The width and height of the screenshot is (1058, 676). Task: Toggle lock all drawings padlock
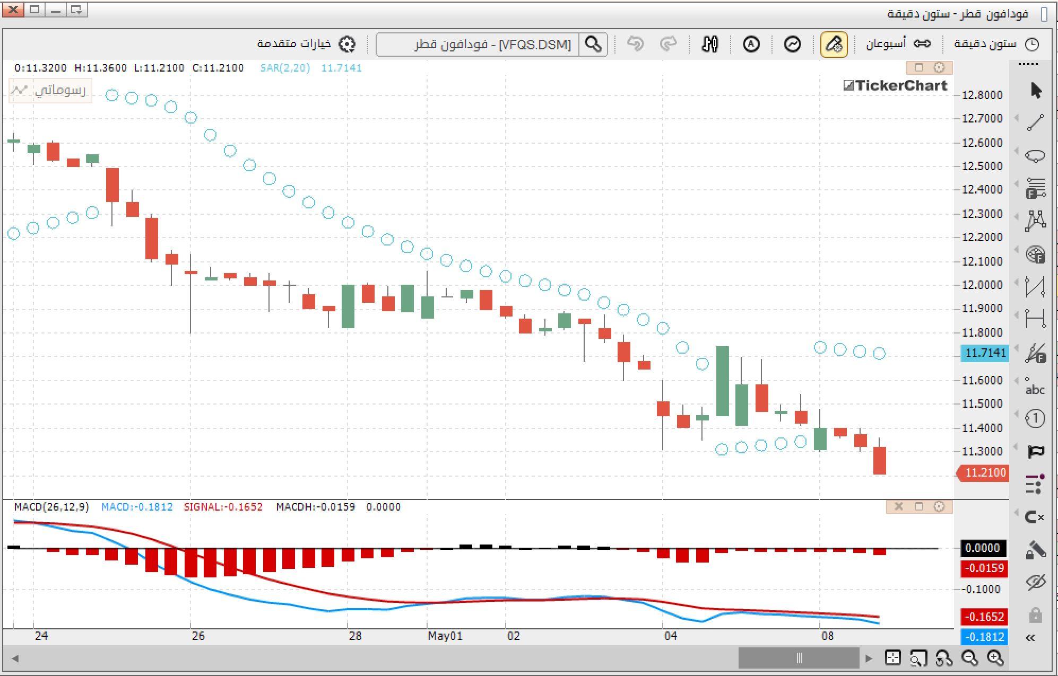tap(1035, 616)
